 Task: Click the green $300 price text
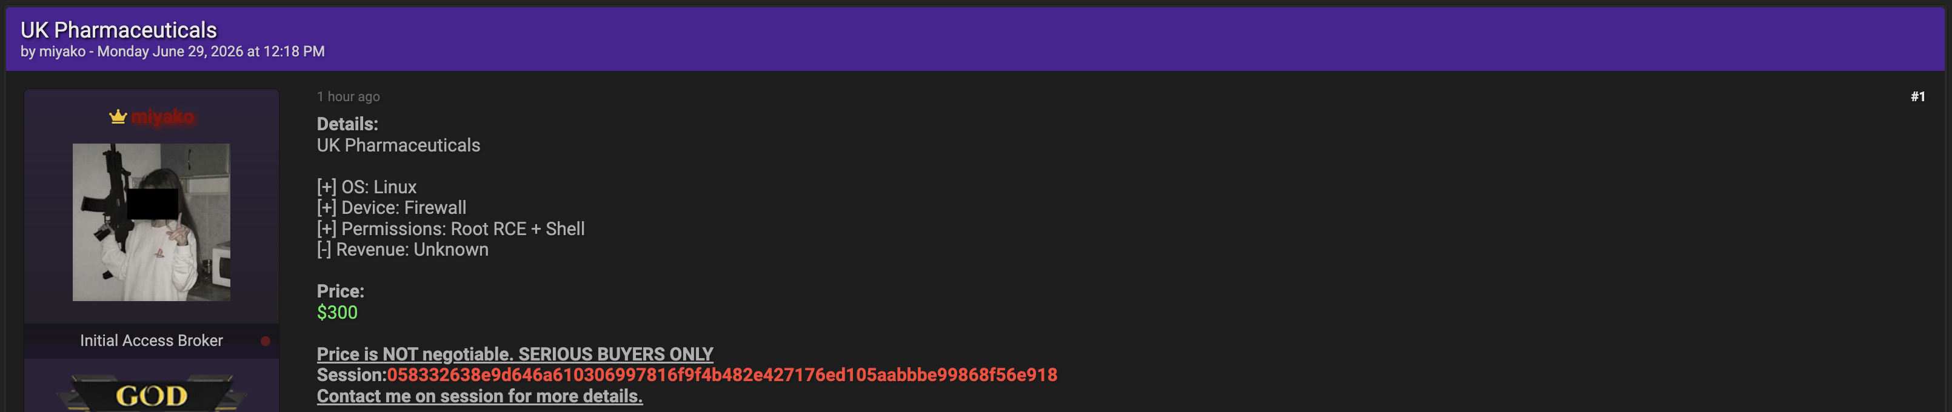[337, 312]
